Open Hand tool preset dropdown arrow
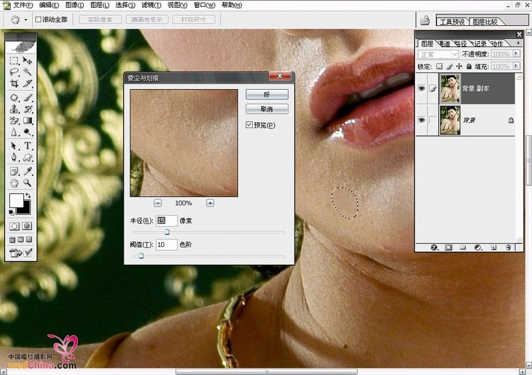Screen dimensions: 532x375 click(x=26, y=20)
